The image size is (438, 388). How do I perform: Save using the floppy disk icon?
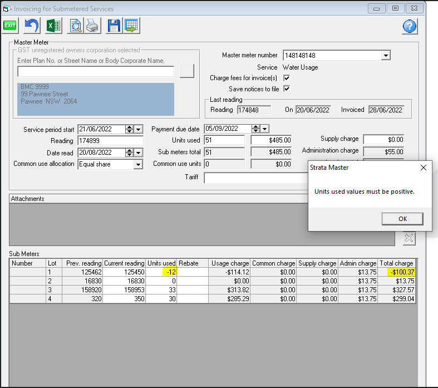click(114, 26)
